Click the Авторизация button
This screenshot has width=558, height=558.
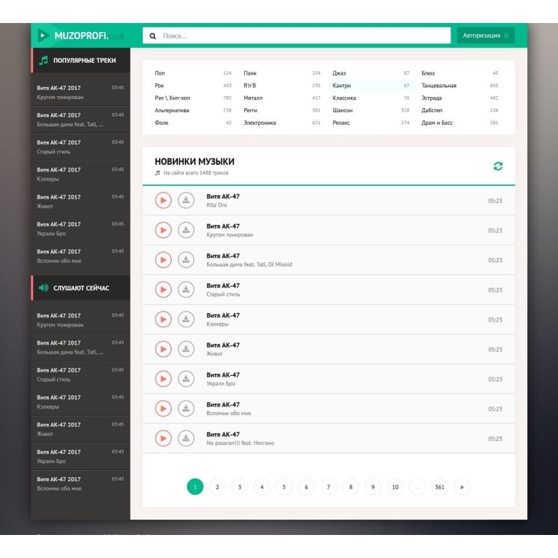[486, 33]
